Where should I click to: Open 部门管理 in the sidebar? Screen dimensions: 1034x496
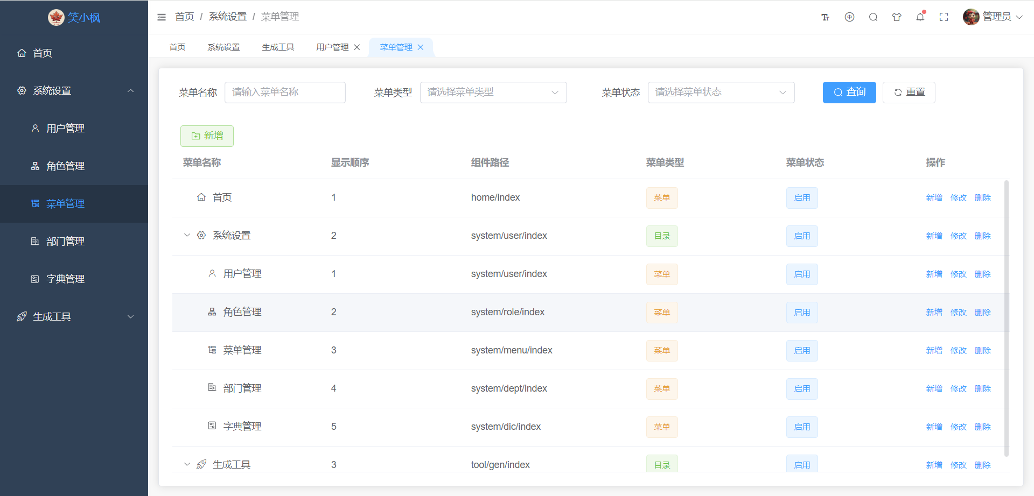tap(74, 242)
